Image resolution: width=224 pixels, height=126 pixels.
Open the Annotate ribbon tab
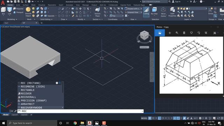(x=69, y=5)
